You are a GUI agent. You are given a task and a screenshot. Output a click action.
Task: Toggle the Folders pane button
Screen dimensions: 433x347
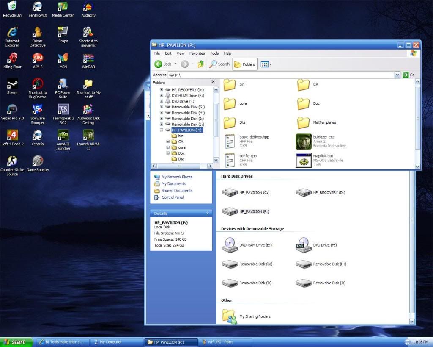pyautogui.click(x=245, y=64)
